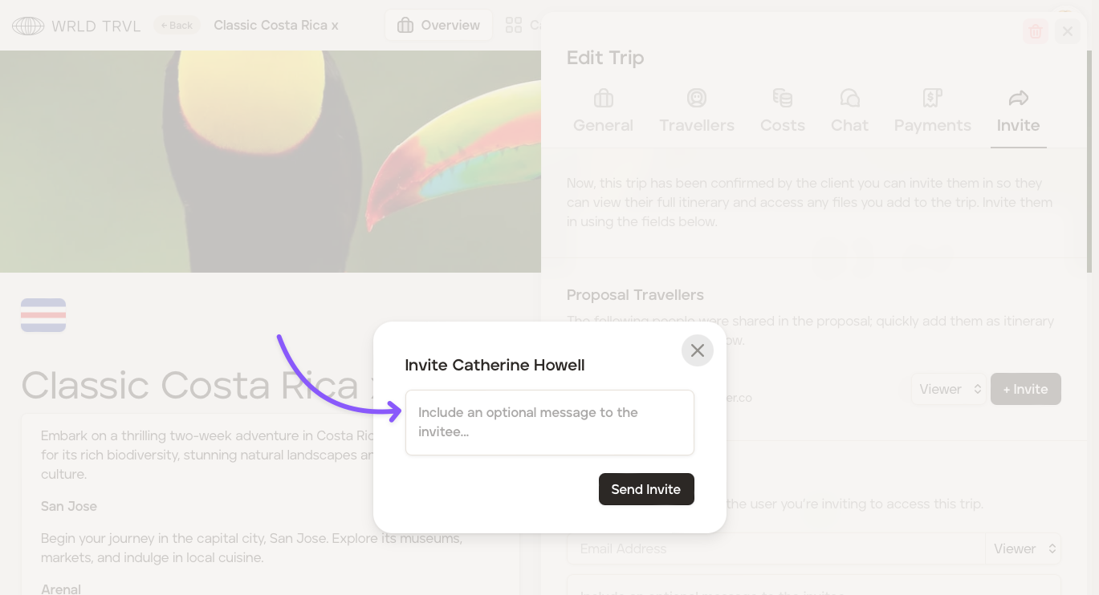
Task: Click the Email Address input field
Action: coord(775,548)
